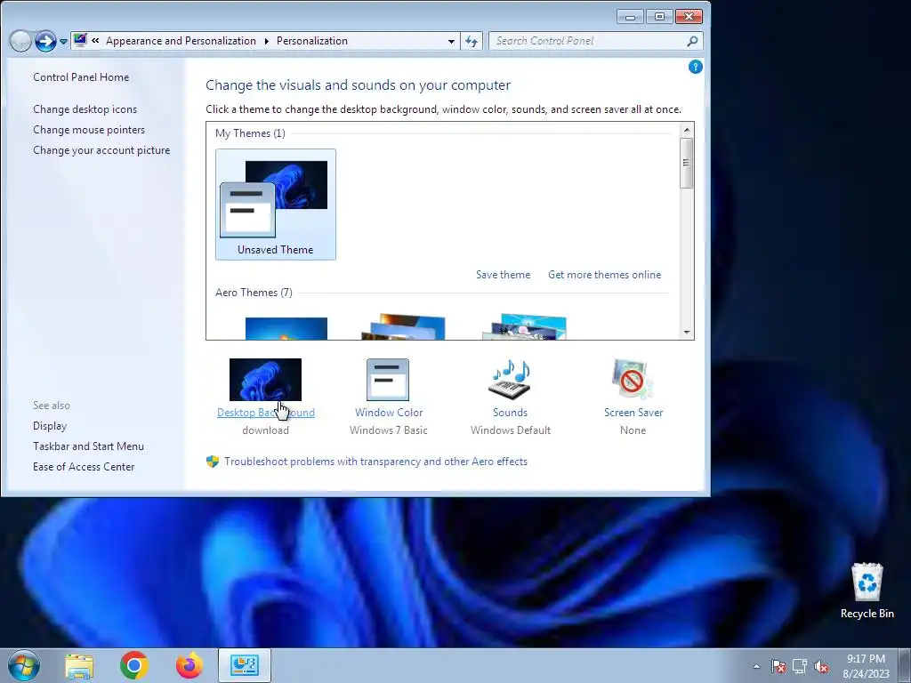Viewport: 911px width, 683px height.
Task: Show hidden tray icons arrow
Action: 756,666
